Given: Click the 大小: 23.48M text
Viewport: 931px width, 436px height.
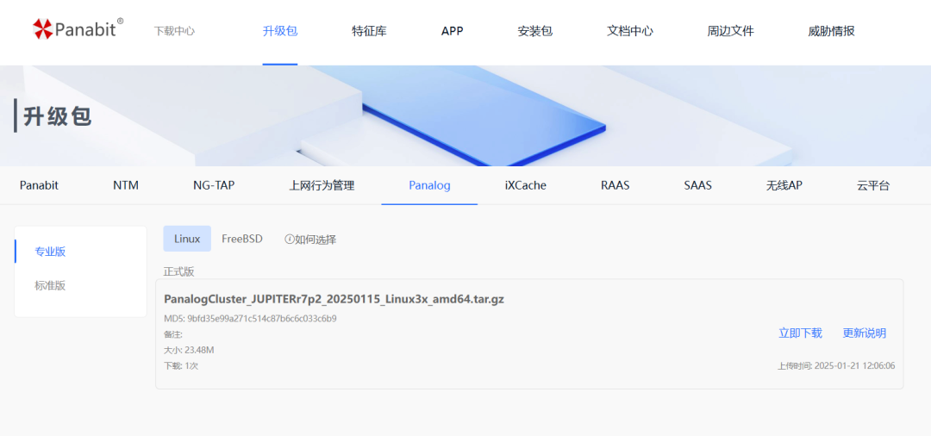Looking at the screenshot, I should click(x=189, y=350).
